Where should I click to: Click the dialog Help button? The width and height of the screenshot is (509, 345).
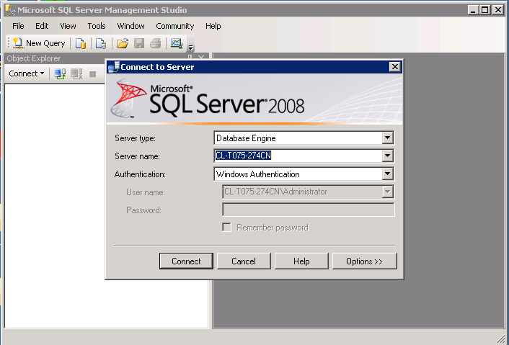point(301,261)
